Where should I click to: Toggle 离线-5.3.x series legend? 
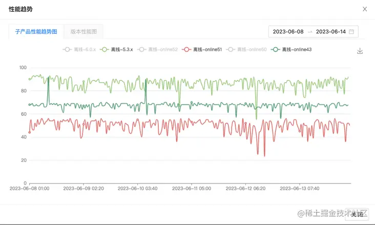pyautogui.click(x=116, y=50)
